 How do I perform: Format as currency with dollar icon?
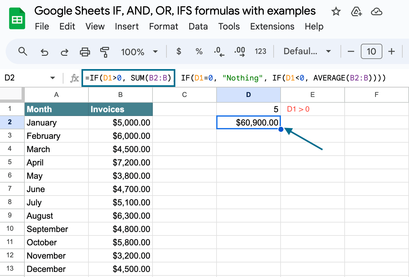coord(179,51)
